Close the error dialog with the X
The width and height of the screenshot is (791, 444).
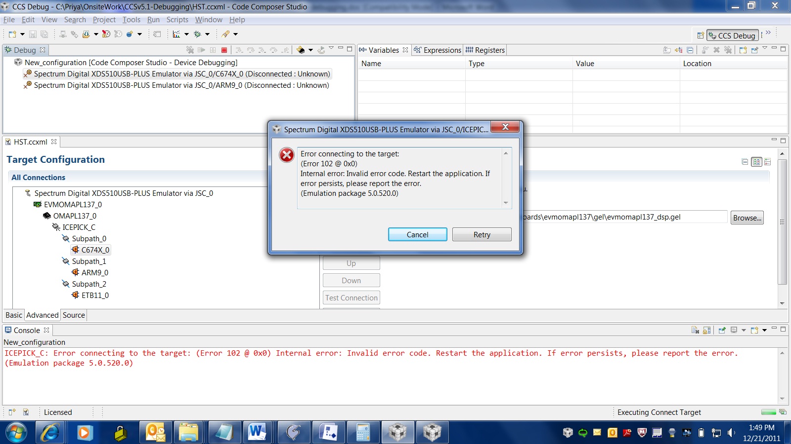(x=505, y=127)
